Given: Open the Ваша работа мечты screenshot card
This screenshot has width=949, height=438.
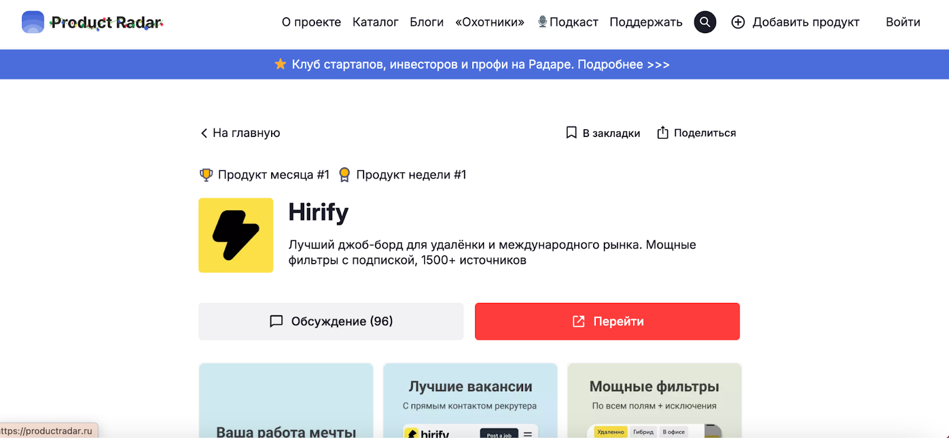Looking at the screenshot, I should coord(286,401).
